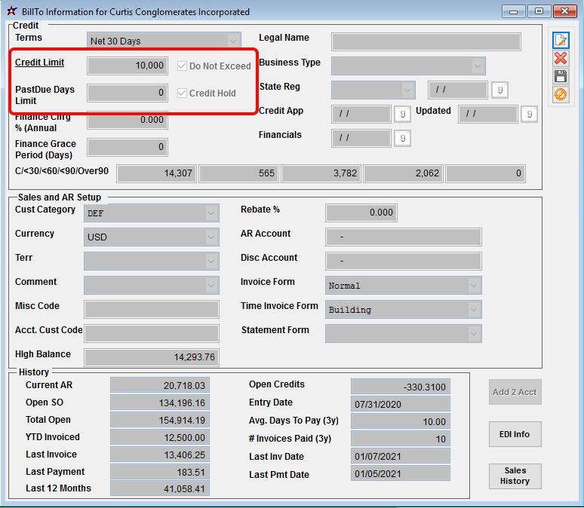Screen dimensions: 584x508
Task: Open Sales History
Action: pos(515,476)
